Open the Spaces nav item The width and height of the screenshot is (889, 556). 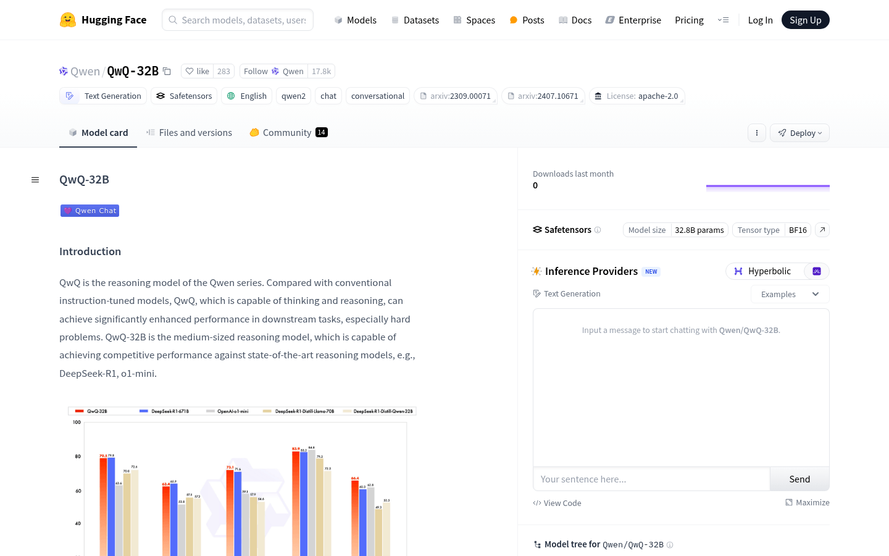pos(474,20)
